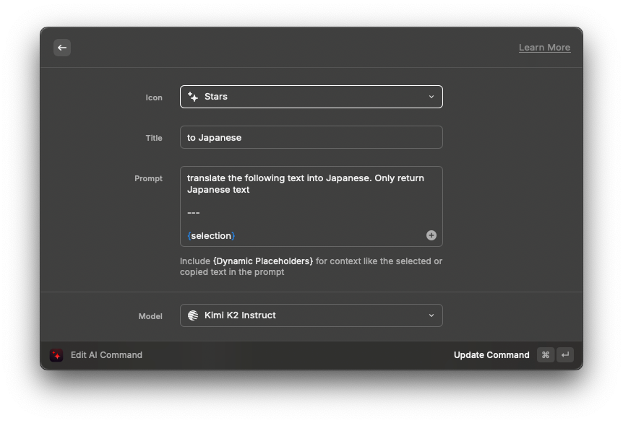
Task: Click the Return key shortcut icon
Action: 565,354
